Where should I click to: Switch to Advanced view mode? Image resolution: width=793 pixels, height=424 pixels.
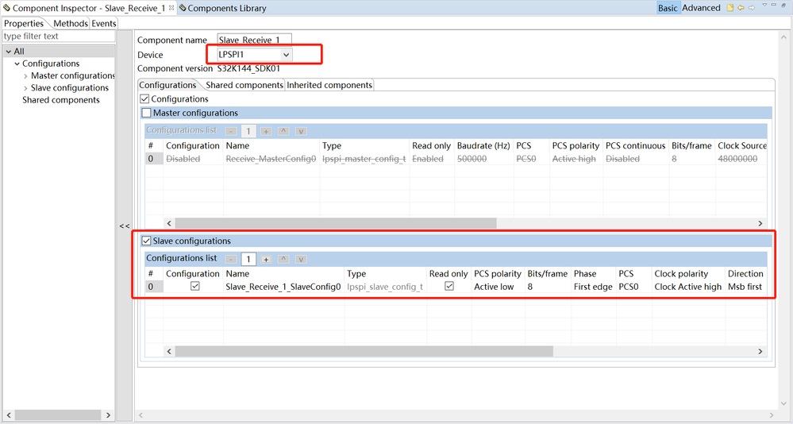pyautogui.click(x=701, y=8)
